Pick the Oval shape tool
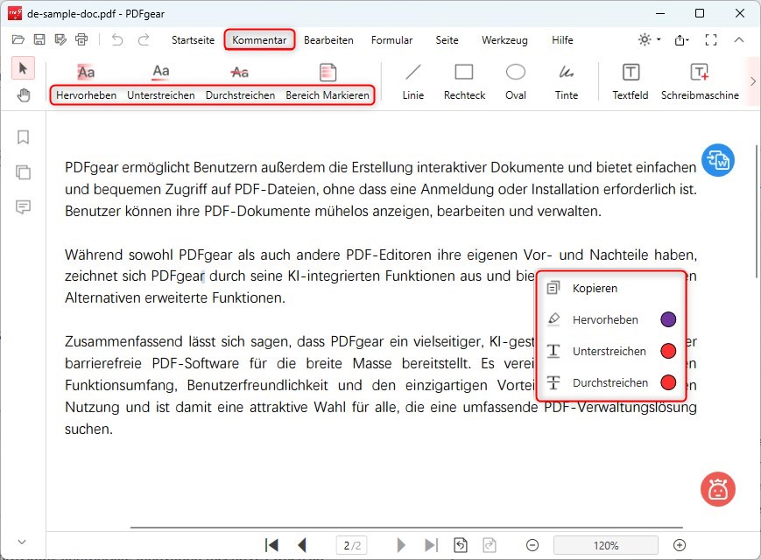 pos(516,81)
